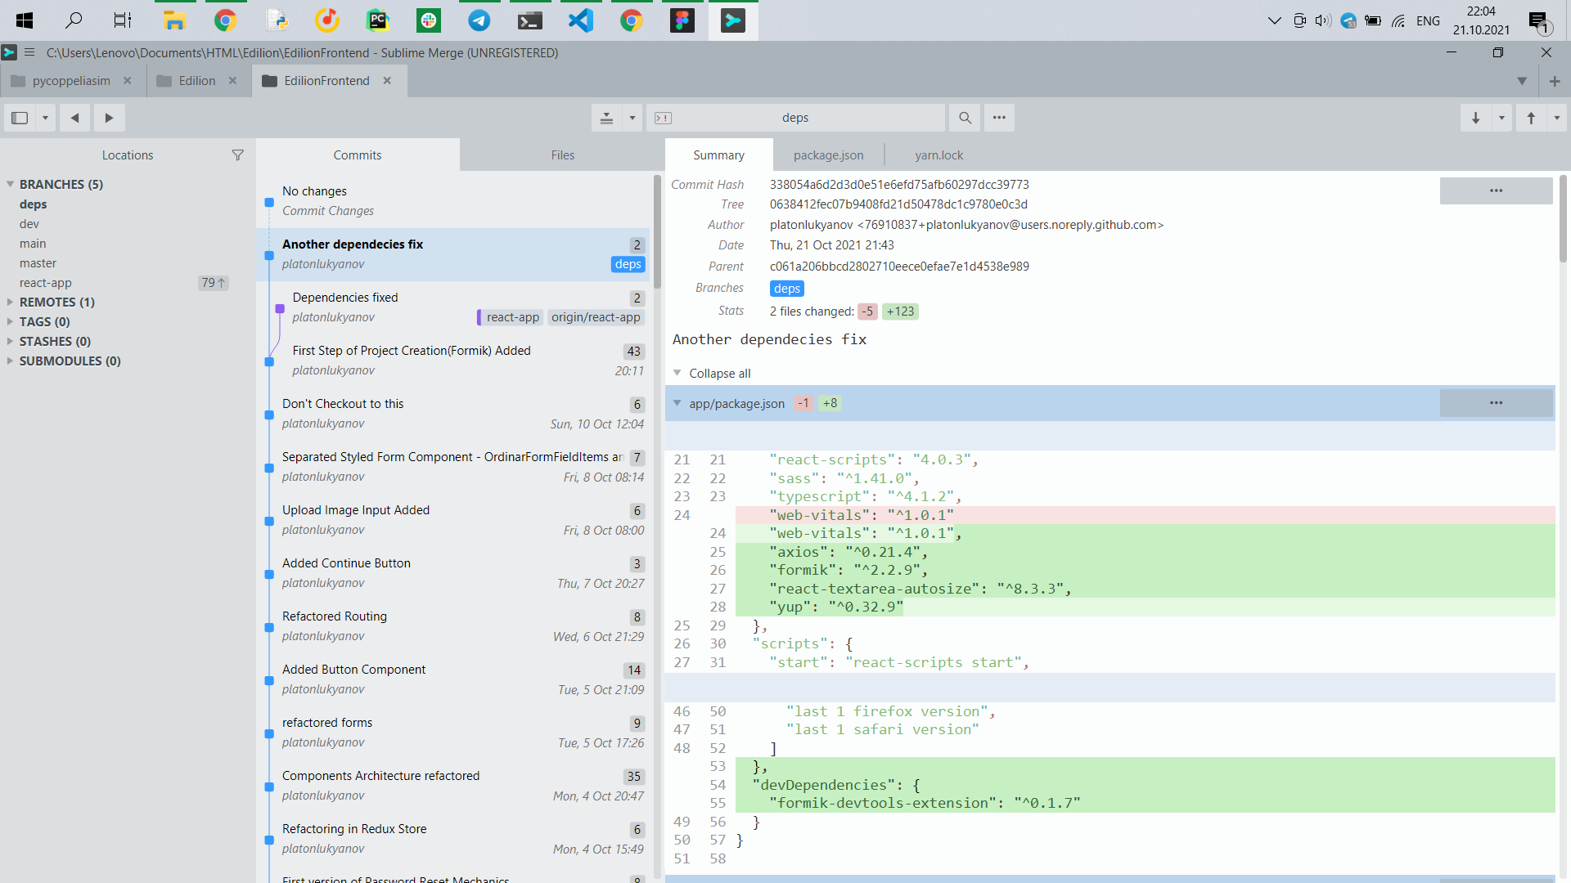This screenshot has height=883, width=1571.
Task: Open the yarn.lock diff tab
Action: [939, 155]
